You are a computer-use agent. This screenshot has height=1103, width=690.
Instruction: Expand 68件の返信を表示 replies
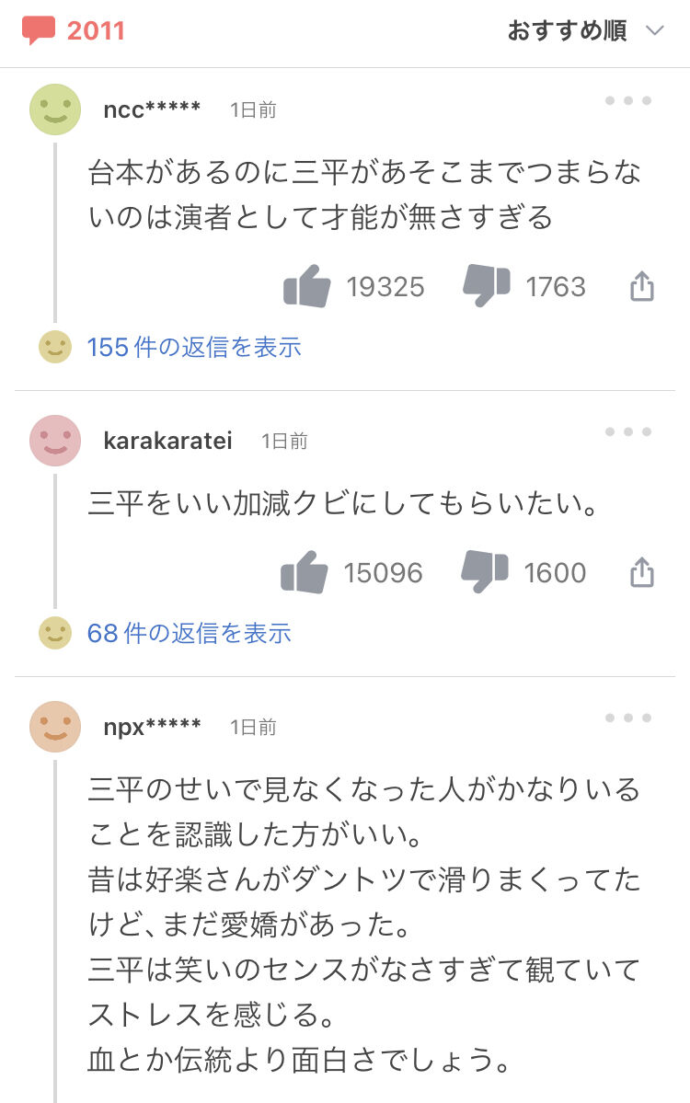[x=189, y=633]
